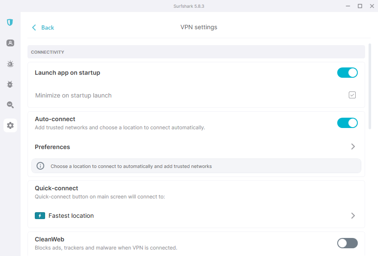Turn off the Auto-connect toggle
Viewport: 378px width, 256px height.
tap(347, 123)
